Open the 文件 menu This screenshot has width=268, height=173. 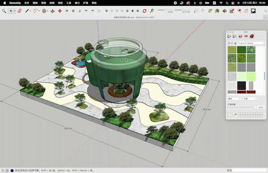click(x=26, y=3)
